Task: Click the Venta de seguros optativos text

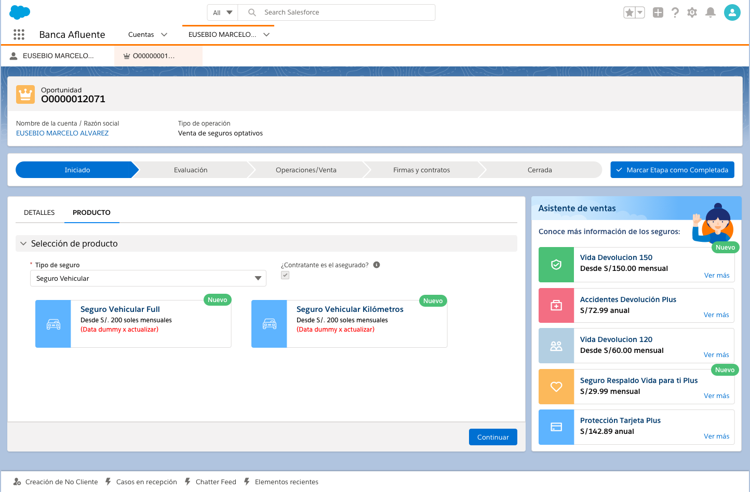Action: pyautogui.click(x=220, y=133)
